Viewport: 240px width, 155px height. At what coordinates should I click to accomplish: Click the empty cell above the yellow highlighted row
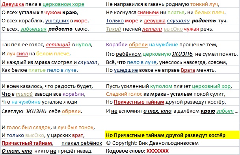coord(173,127)
